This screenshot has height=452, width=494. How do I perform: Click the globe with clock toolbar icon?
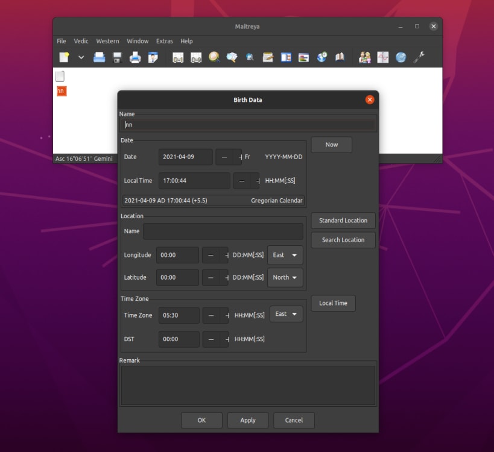click(322, 57)
